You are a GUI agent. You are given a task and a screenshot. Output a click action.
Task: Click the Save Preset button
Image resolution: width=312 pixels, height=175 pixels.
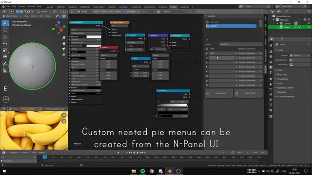(x=219, y=93)
